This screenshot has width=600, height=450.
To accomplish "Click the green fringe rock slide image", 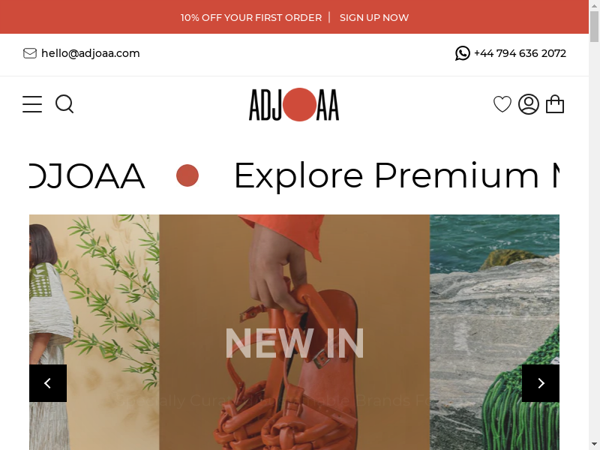I will 495,332.
